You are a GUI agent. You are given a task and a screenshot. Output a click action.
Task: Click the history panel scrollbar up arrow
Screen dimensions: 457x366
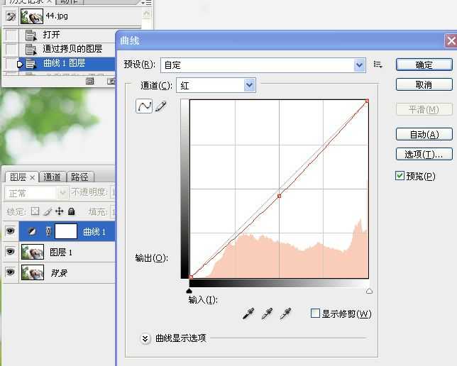147,13
